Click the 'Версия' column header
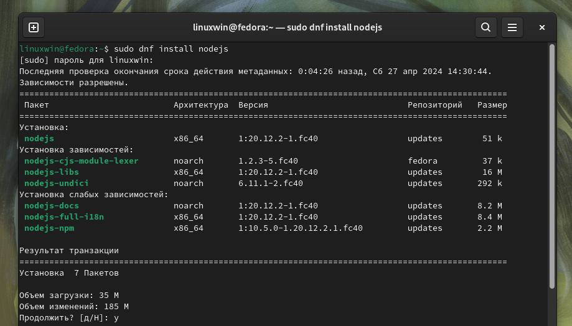Screen dimensions: 572x326 tap(253, 105)
